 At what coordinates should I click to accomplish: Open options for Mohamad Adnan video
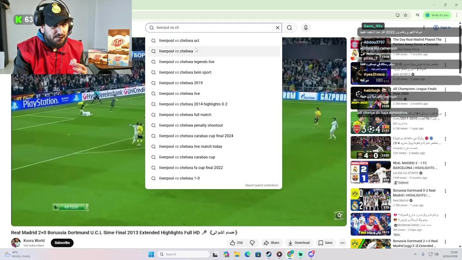click(445, 216)
